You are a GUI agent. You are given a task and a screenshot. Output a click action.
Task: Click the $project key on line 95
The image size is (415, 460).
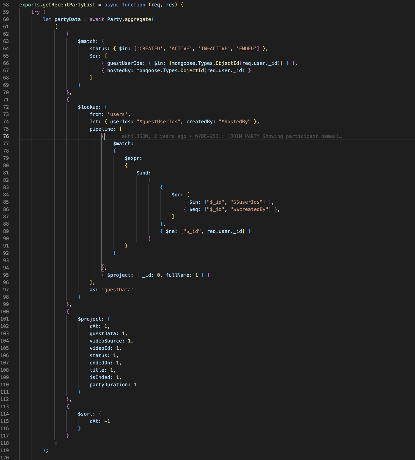coord(119,275)
